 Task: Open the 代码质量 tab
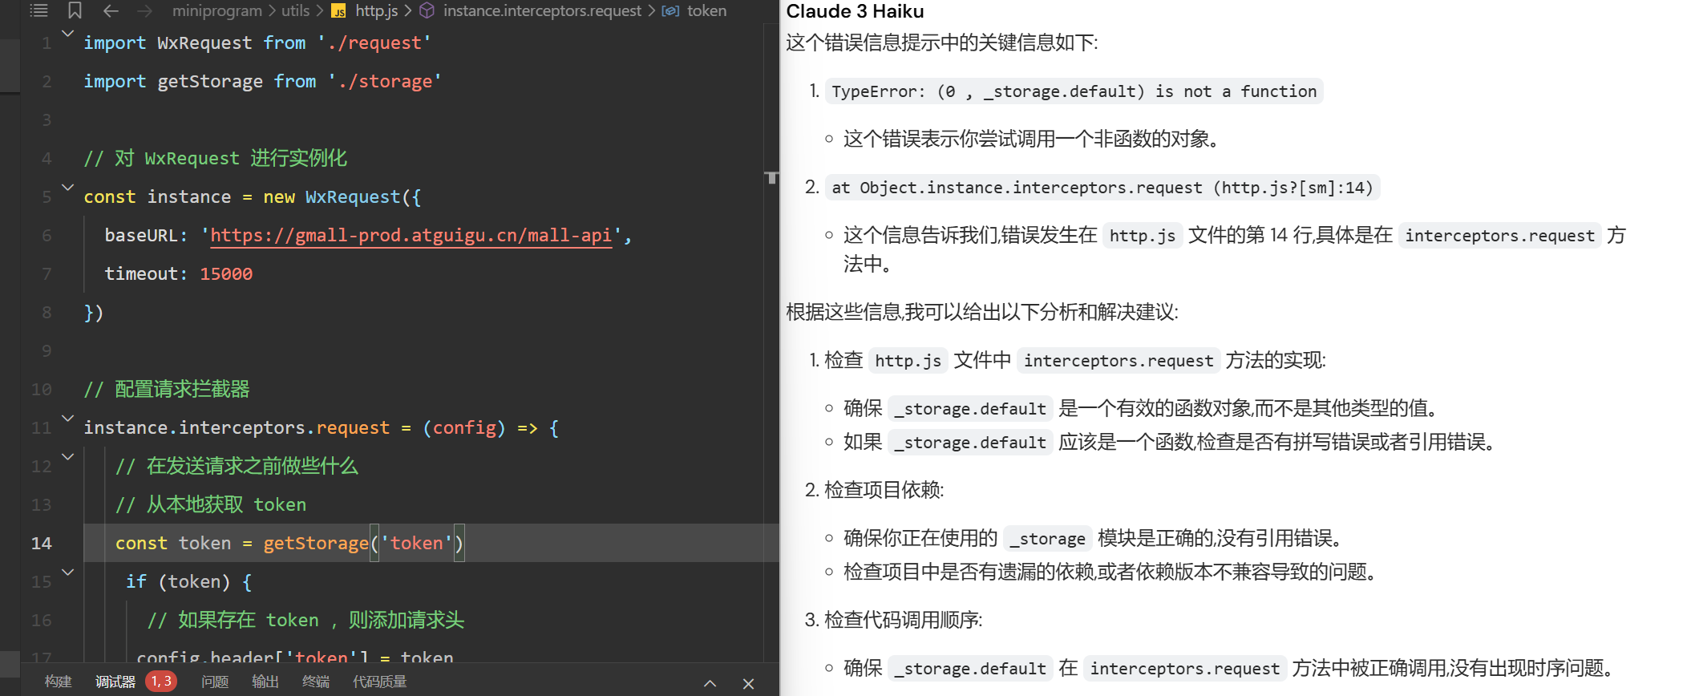[379, 682]
